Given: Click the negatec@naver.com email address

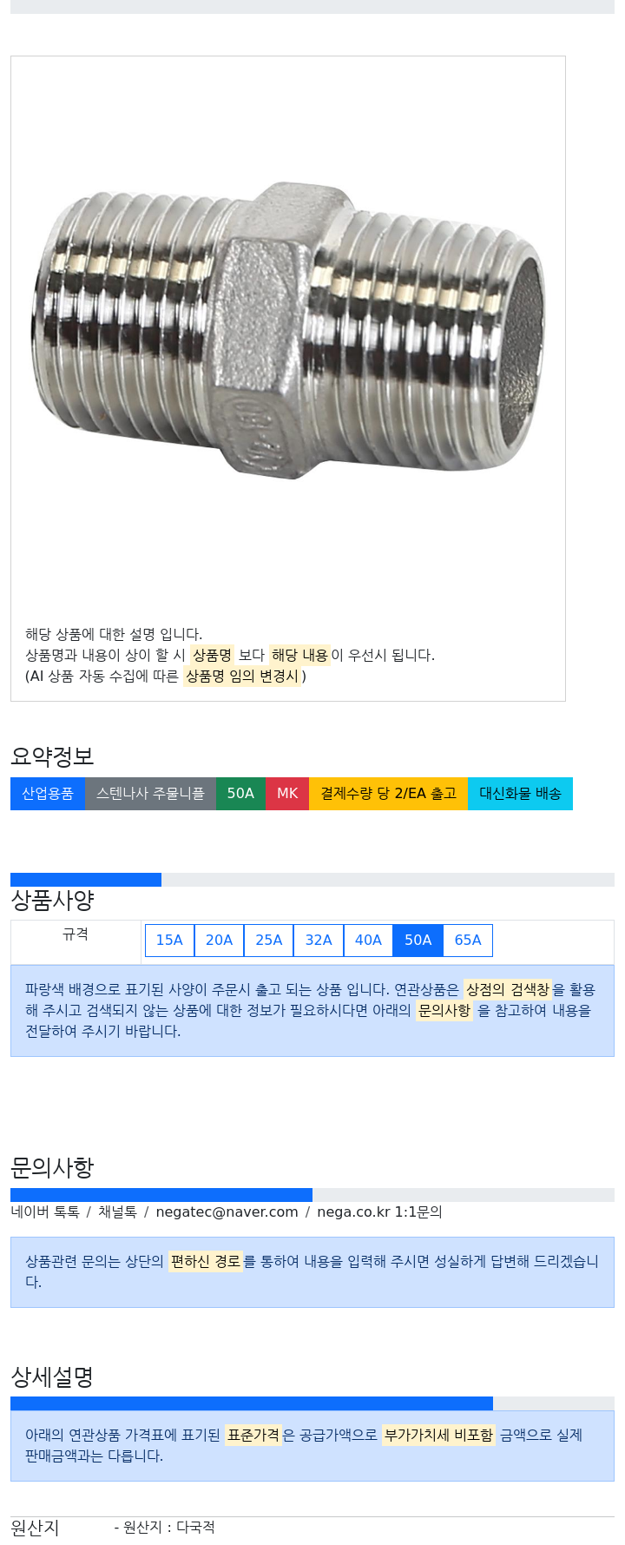Looking at the screenshot, I should pyautogui.click(x=227, y=1212).
